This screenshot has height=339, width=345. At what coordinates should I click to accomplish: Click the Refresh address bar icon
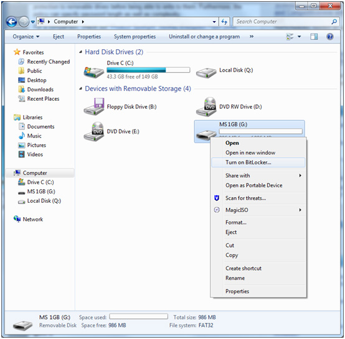coord(224,22)
